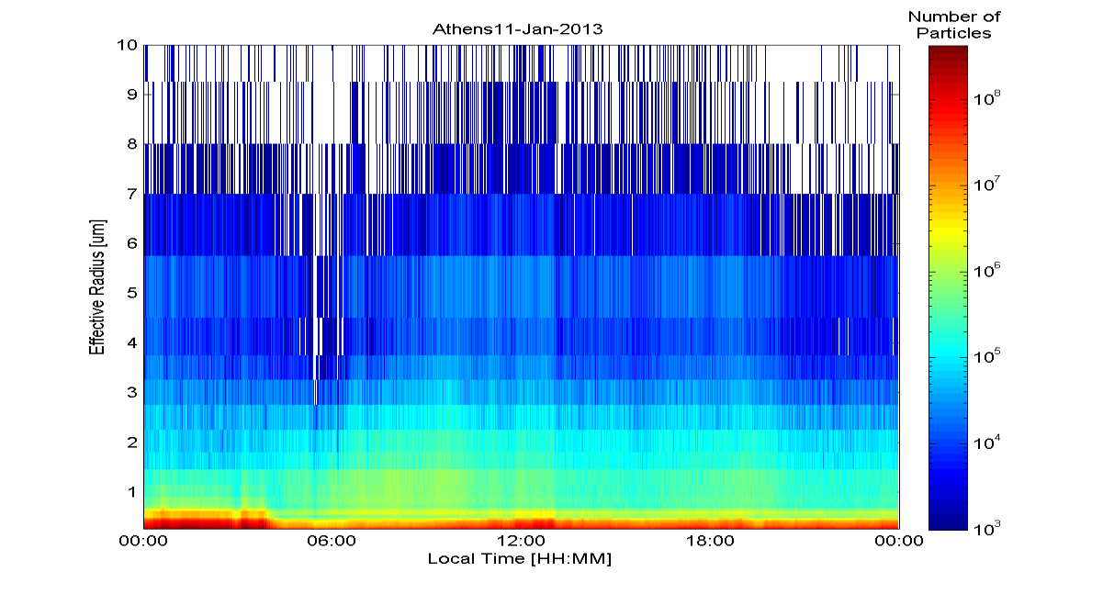Click the Local Time [HH:MM] axis label
Viewport: 1103px width, 594px height.
(x=519, y=558)
